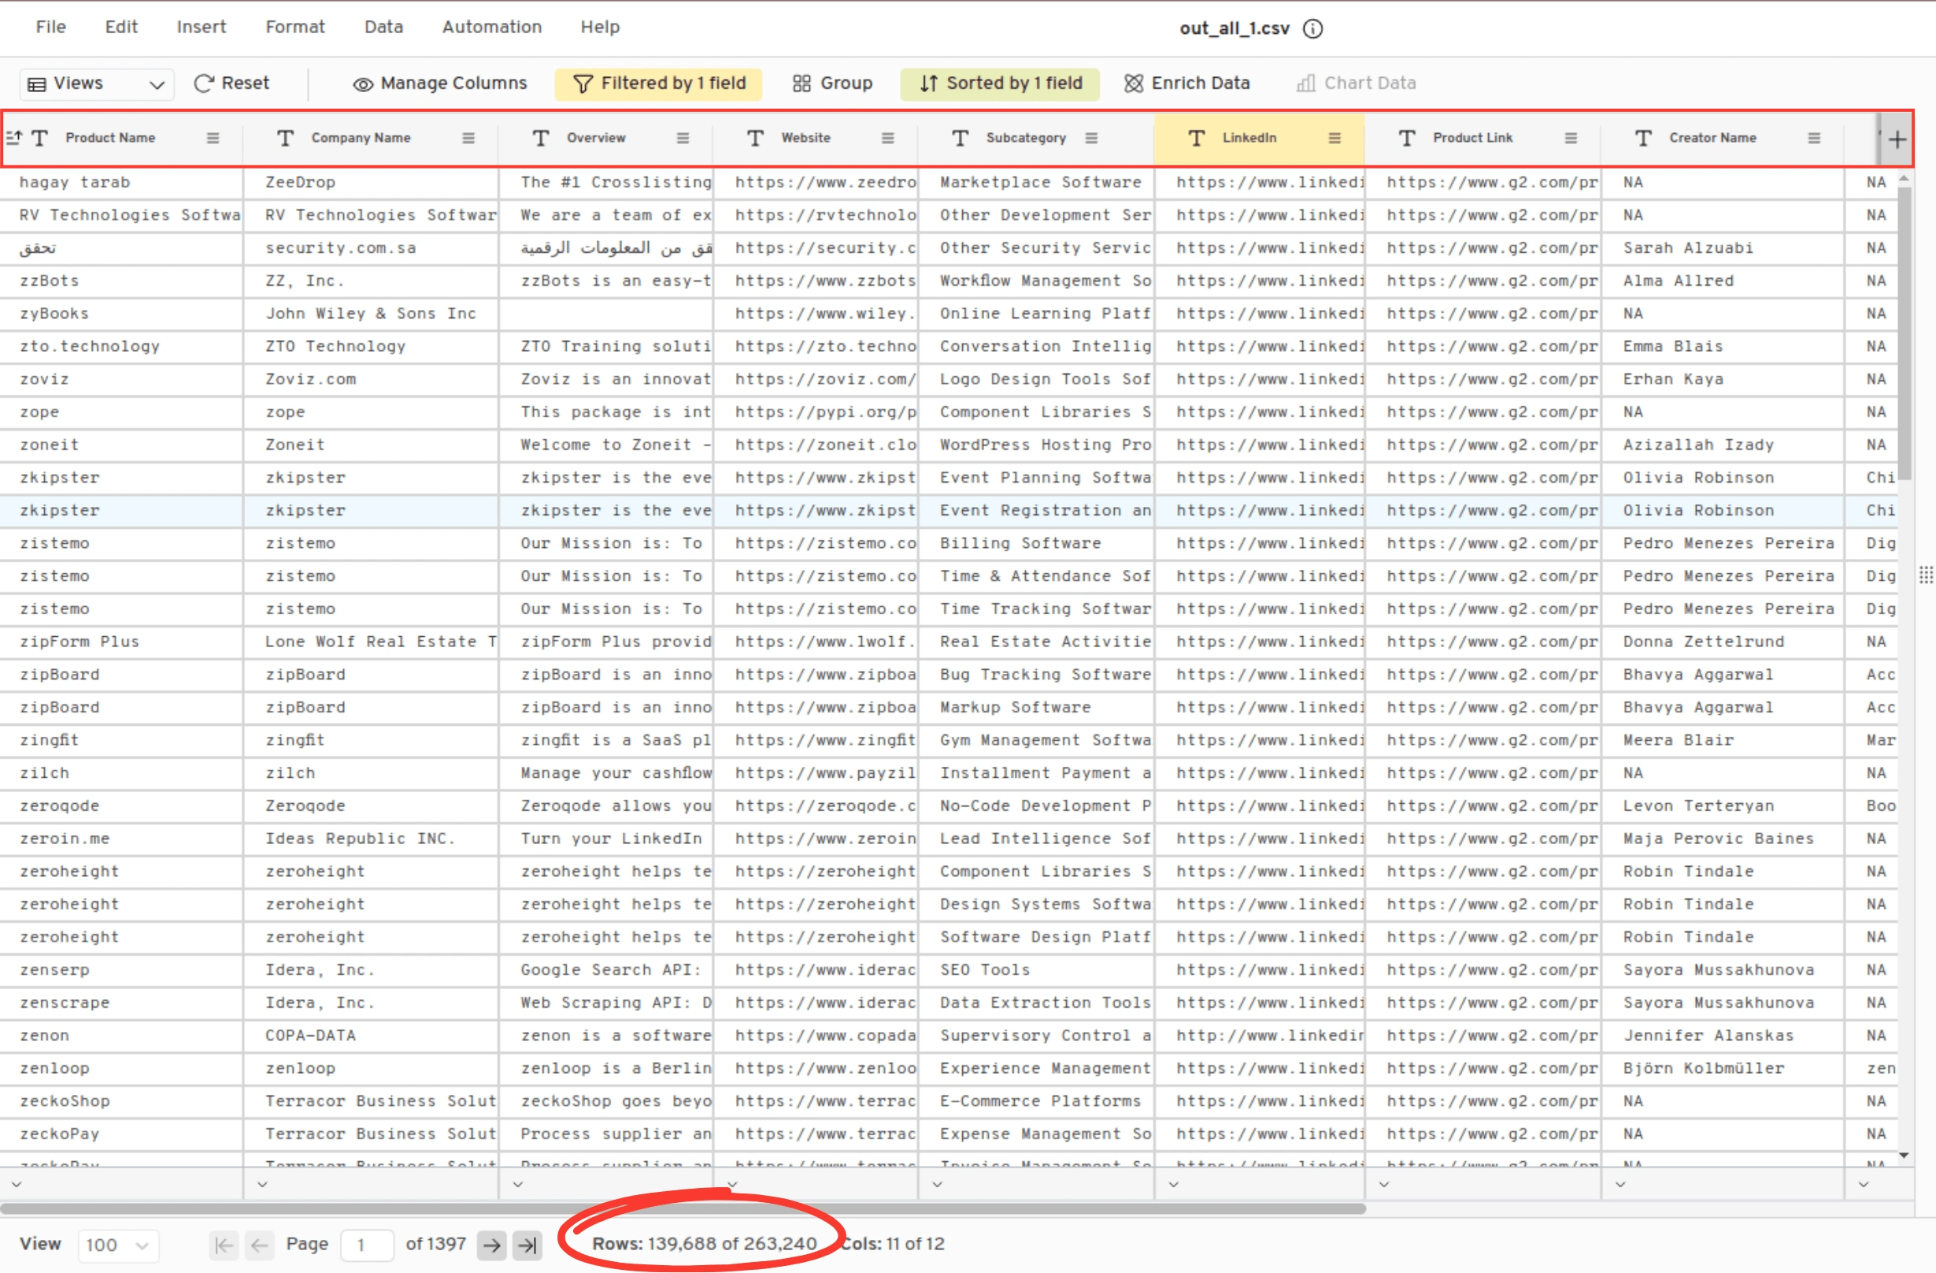
Task: Select the COPA-DATA company cell
Action: 371,1035
